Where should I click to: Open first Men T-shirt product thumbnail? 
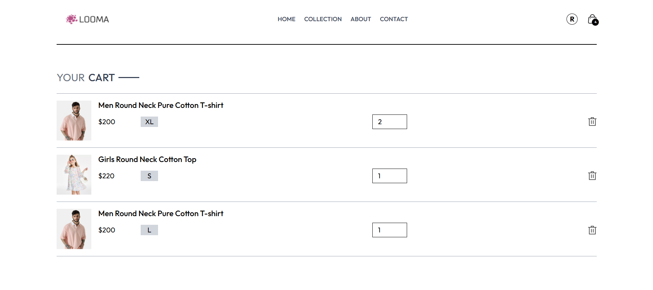point(74,120)
